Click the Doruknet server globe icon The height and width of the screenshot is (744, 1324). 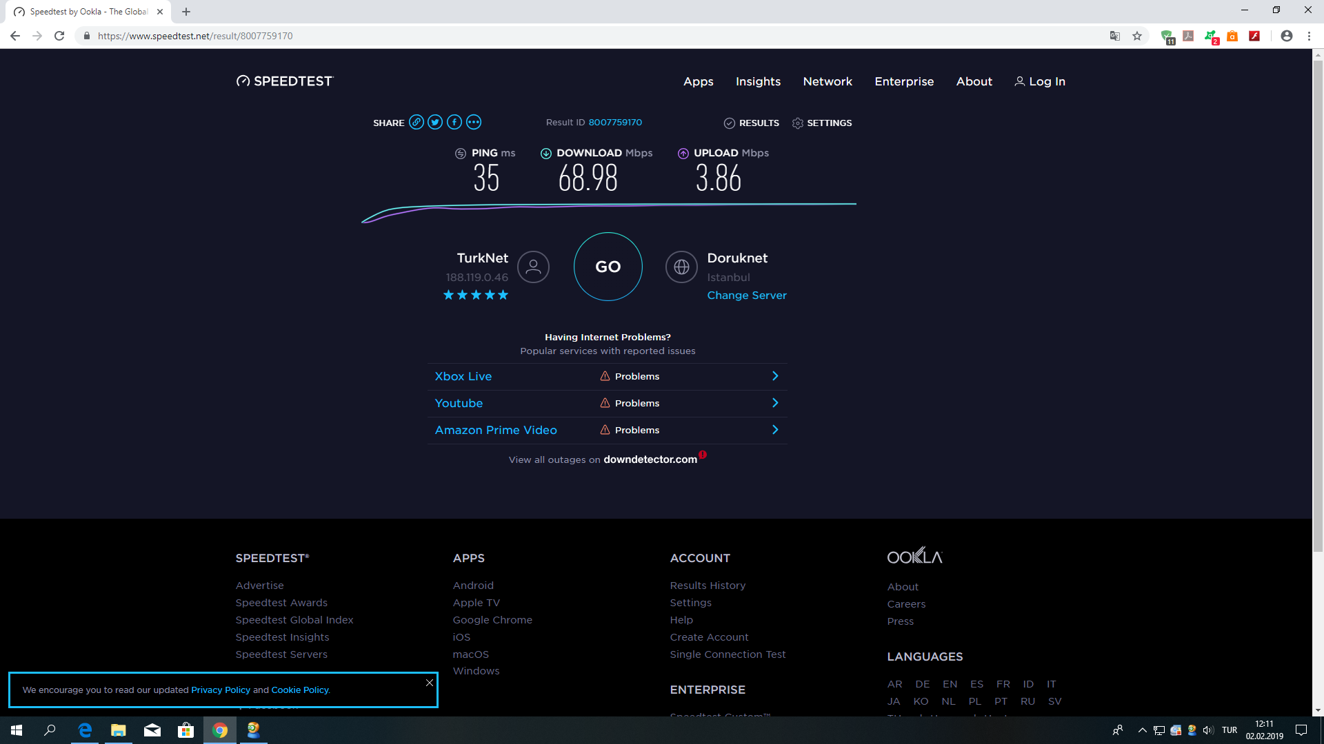681,267
